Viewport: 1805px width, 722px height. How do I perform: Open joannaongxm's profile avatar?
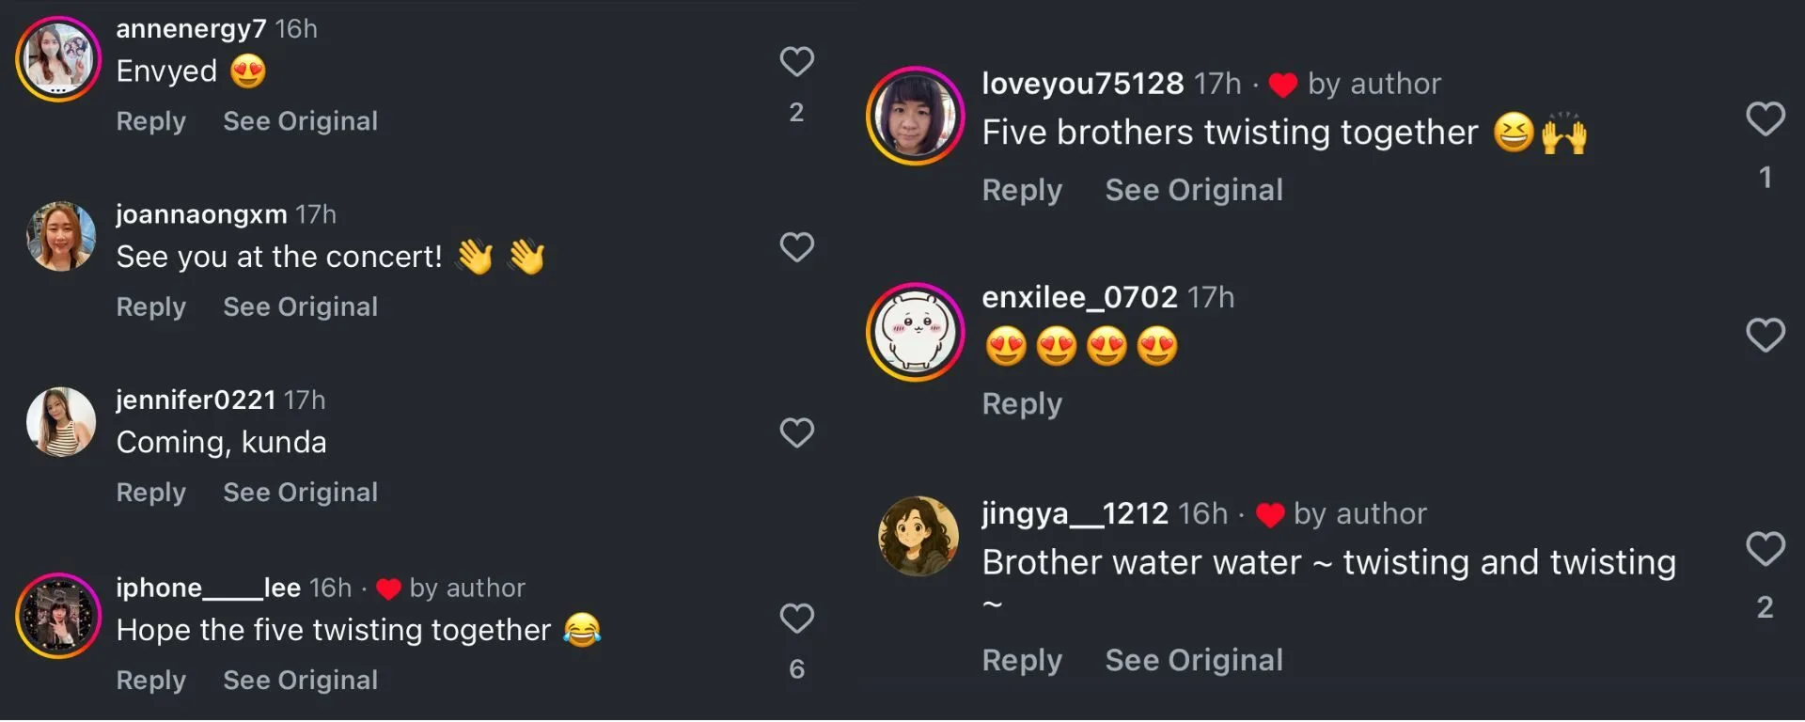click(x=61, y=237)
